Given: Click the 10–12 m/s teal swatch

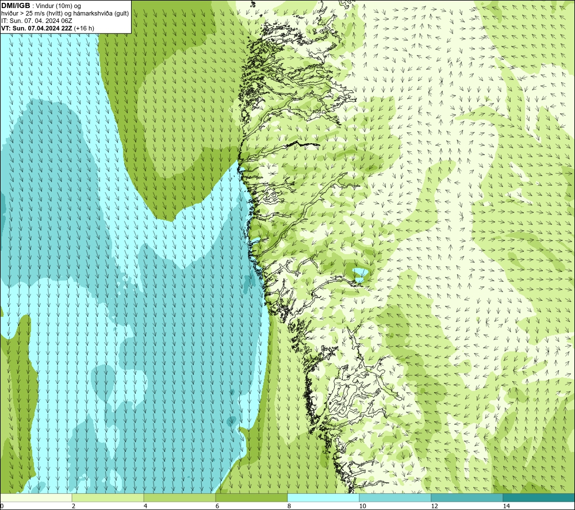Looking at the screenshot, I should coord(396,497).
